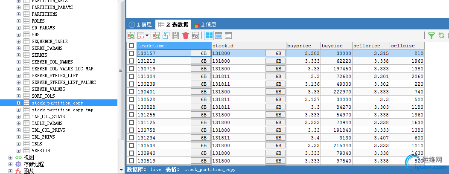Open the 3 信息 tab
Image resolution: width=449 pixels, height=174 pixels.
205,25
